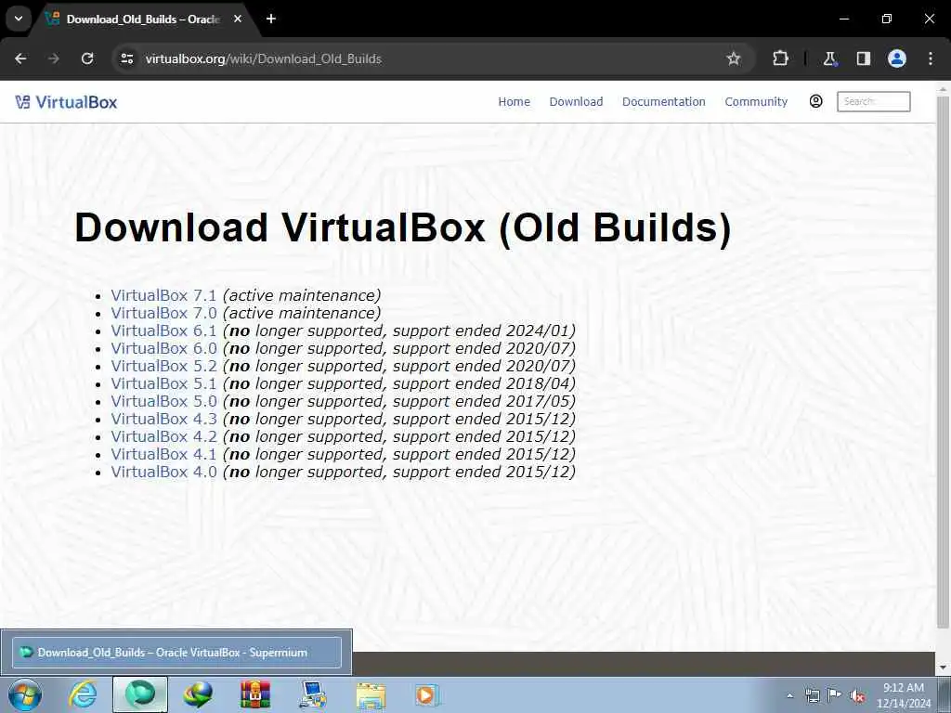Screen dimensions: 951x713
Task: Open the Windows Start button
Action: click(25, 694)
